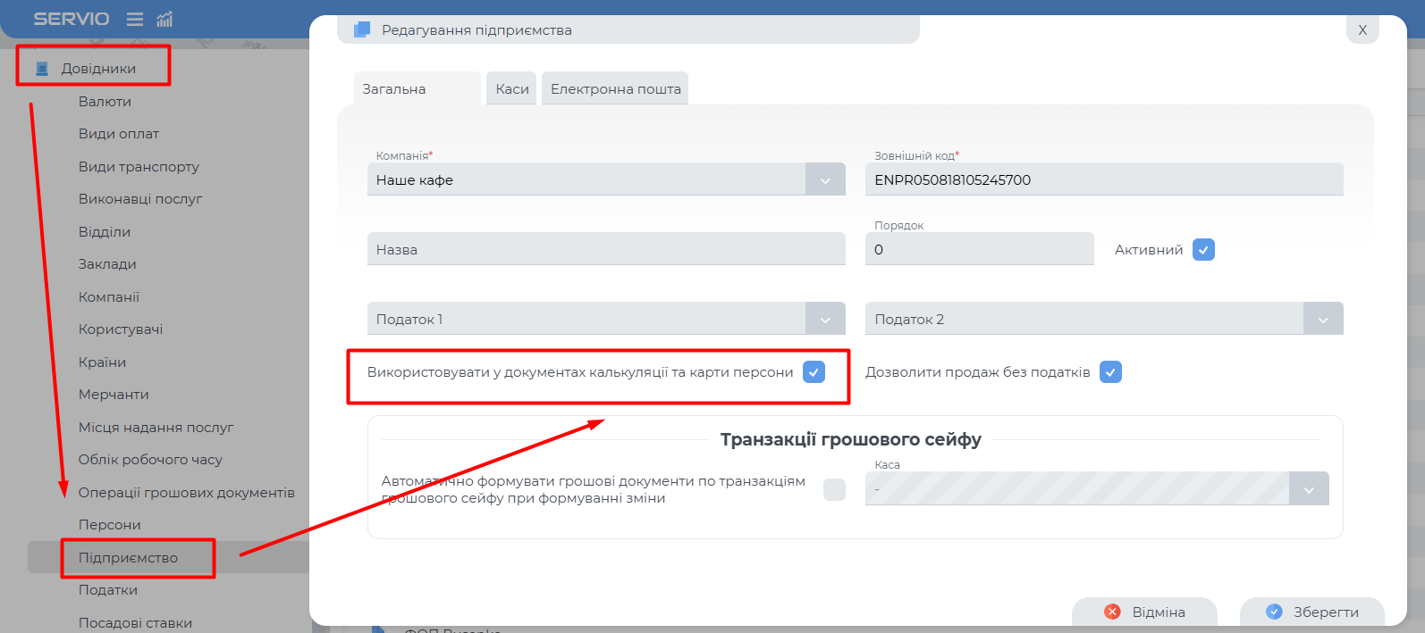Click the growth chart icon in header
The width and height of the screenshot is (1425, 633).
pos(164,19)
